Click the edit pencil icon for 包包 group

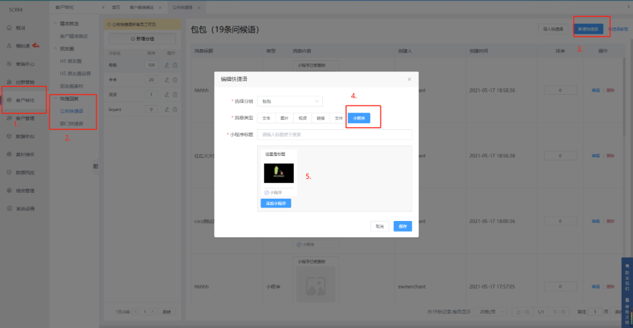coord(167,64)
